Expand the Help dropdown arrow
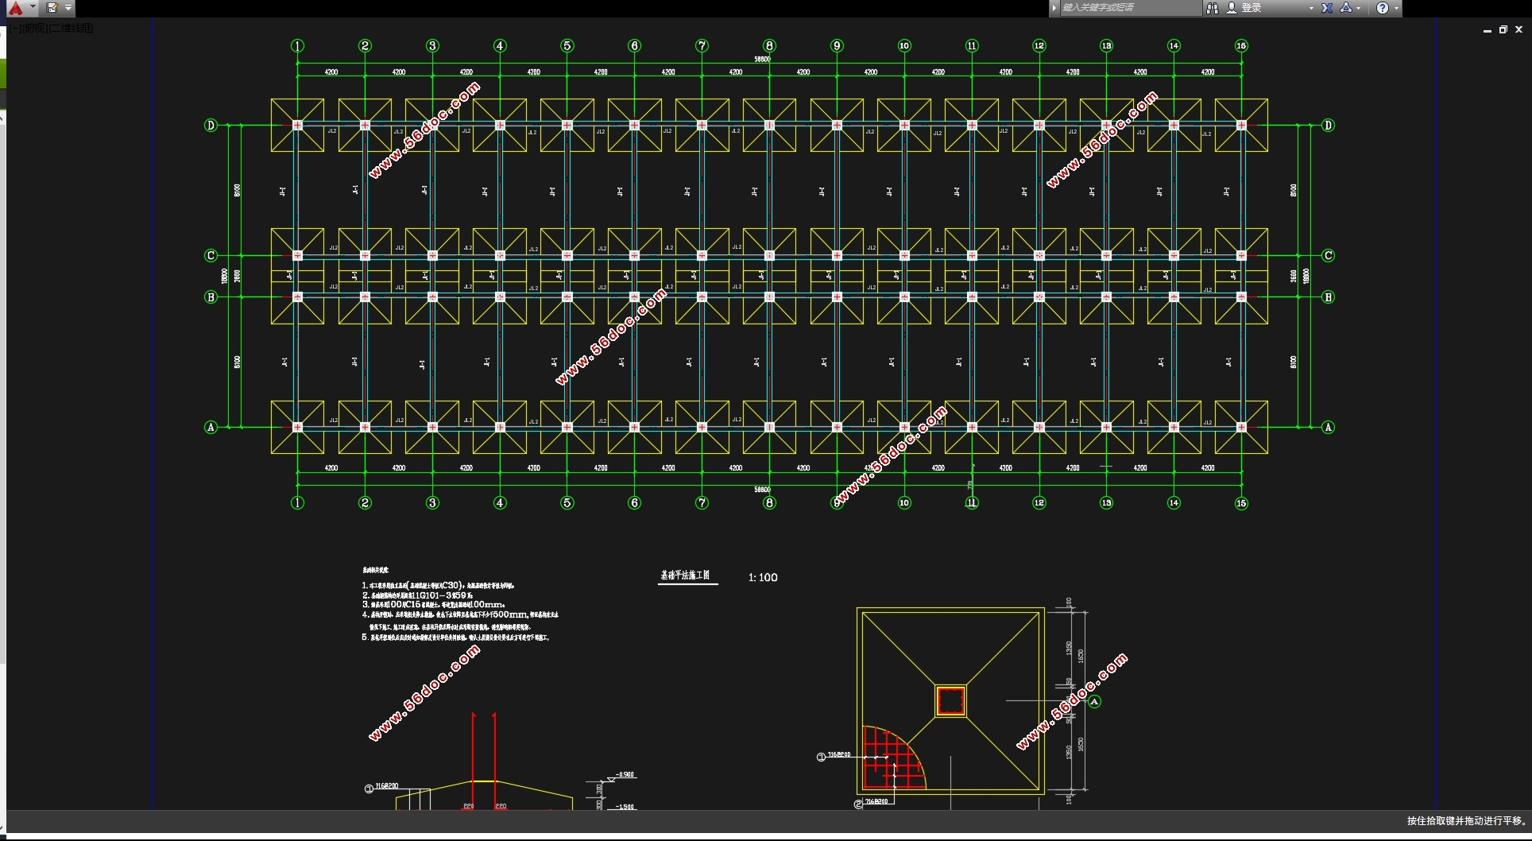The height and width of the screenshot is (841, 1532). tap(1396, 8)
